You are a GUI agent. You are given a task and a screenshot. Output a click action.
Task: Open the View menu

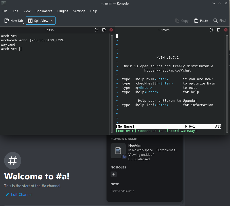point(27,11)
